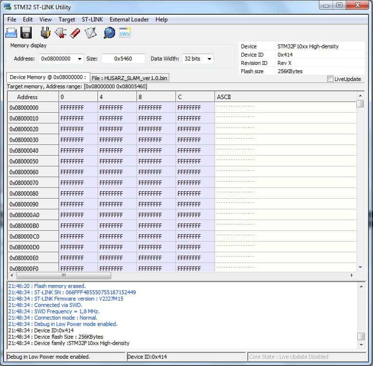Viewport: 373px width, 366px height.
Task: Click log line 'ST-LINK Firmware version : V2J27M15'
Action: (x=66, y=299)
